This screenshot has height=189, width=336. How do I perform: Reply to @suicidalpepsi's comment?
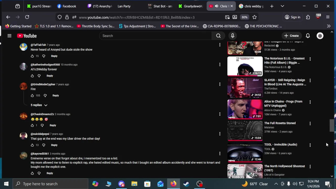(x=54, y=145)
